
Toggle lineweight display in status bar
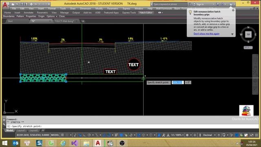(117, 135)
